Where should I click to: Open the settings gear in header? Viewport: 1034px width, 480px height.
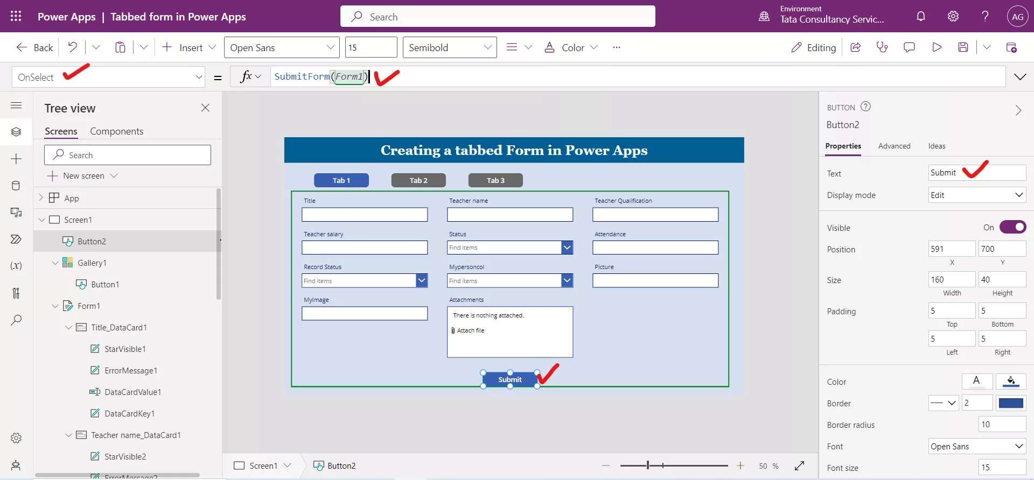[x=953, y=16]
